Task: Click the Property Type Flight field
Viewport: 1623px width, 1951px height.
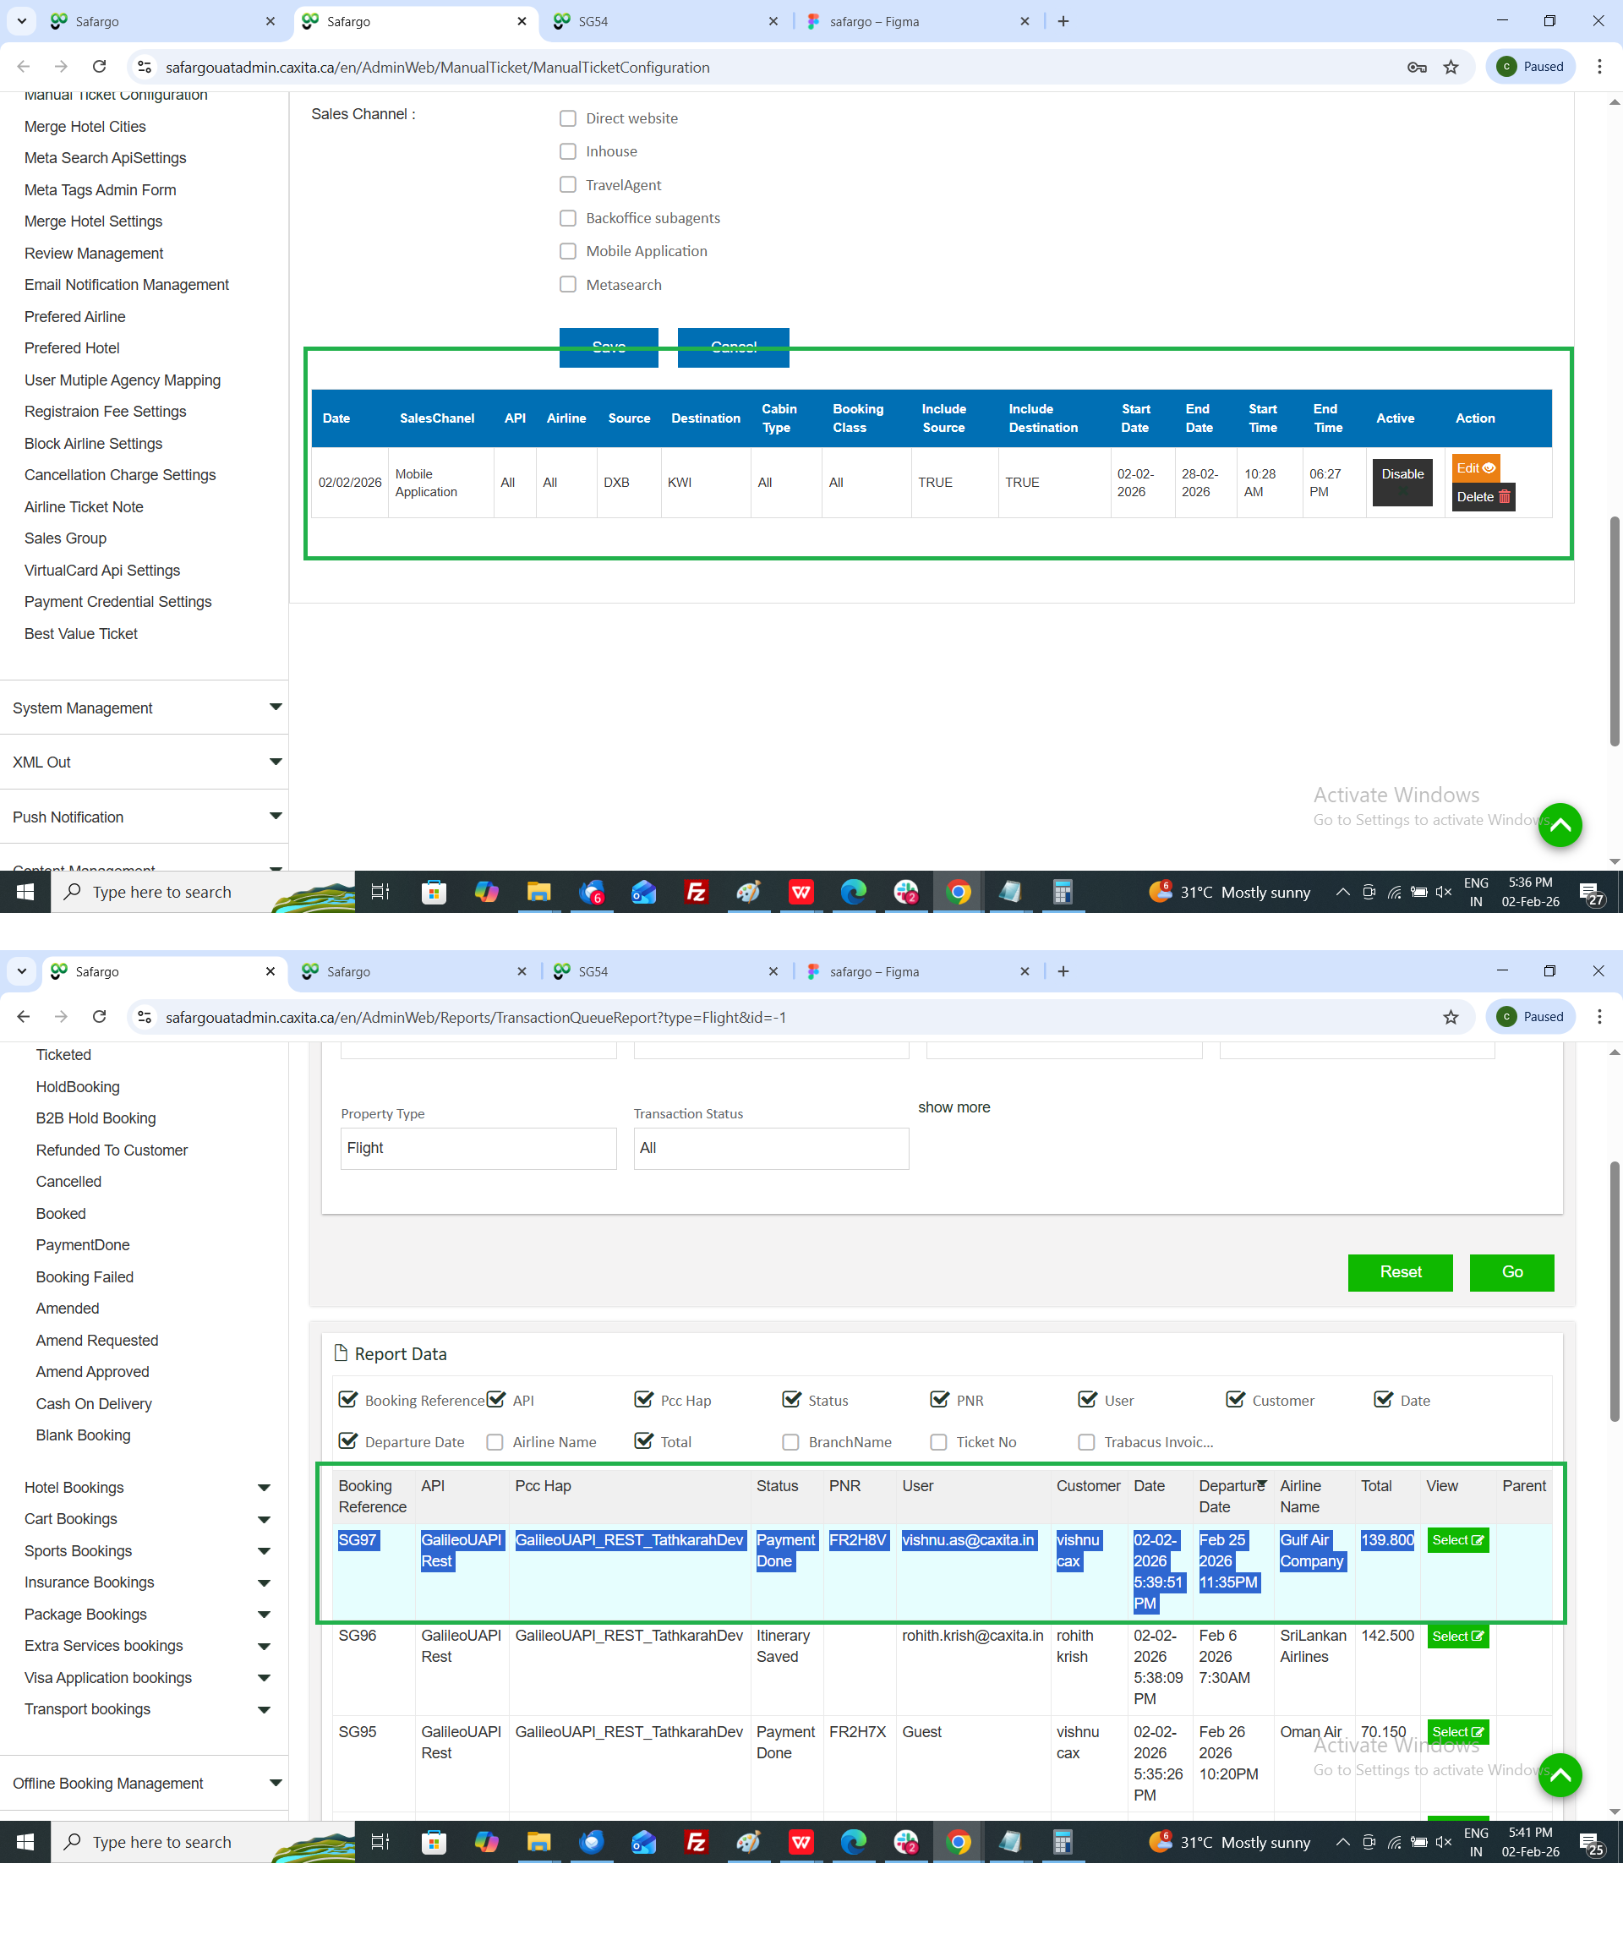Action: click(478, 1148)
